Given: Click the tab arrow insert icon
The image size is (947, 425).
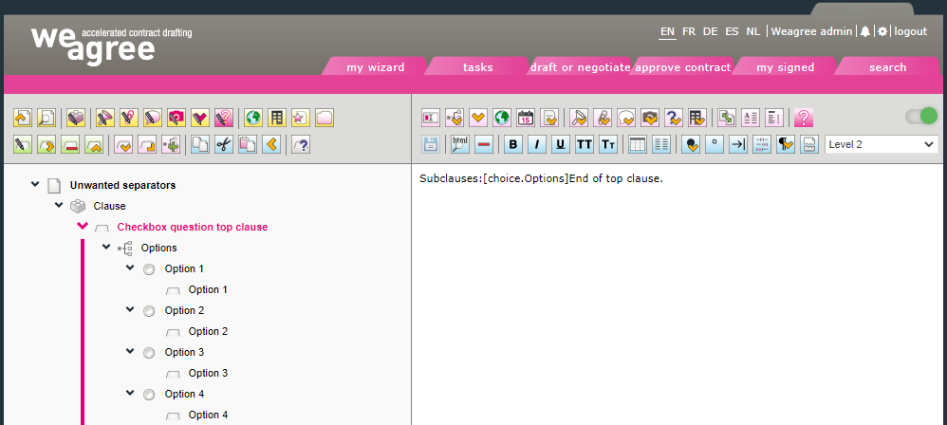Looking at the screenshot, I should pos(738,144).
